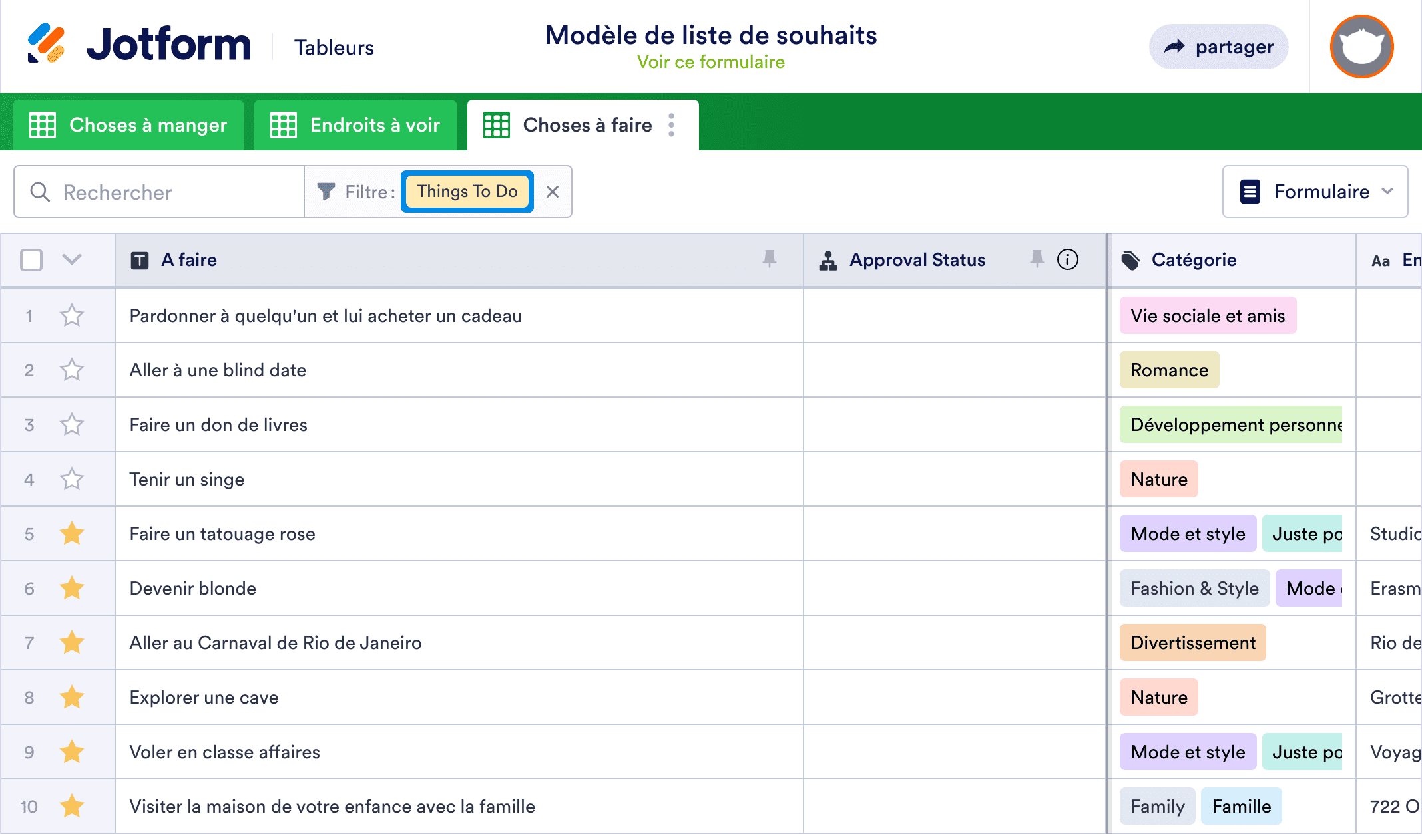Toggle the select-all rows checkbox
Viewport: 1422px width, 834px height.
31,259
